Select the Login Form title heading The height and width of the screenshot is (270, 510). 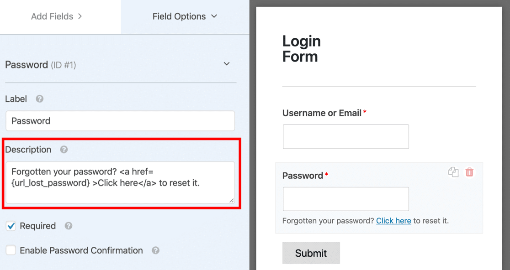point(302,49)
